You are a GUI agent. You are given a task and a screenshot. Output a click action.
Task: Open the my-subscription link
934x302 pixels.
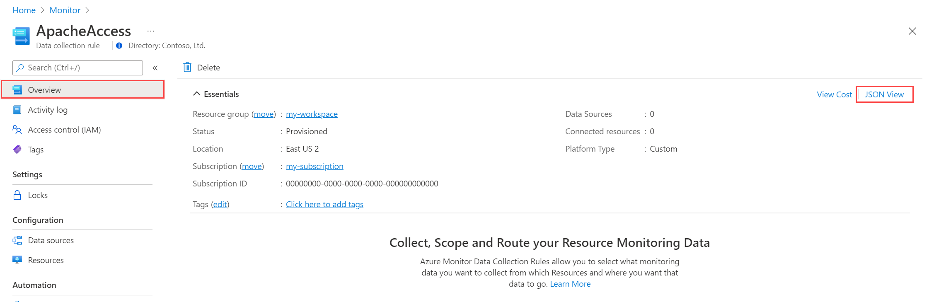click(315, 166)
